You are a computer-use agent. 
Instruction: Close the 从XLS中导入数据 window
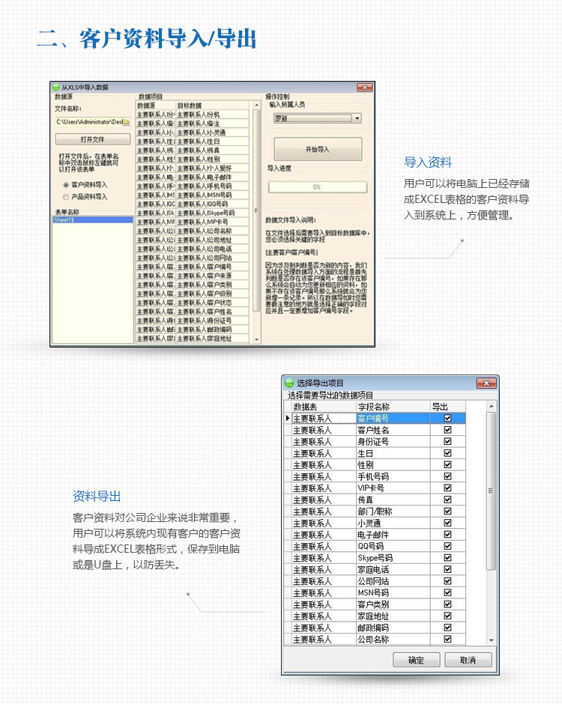[x=364, y=87]
